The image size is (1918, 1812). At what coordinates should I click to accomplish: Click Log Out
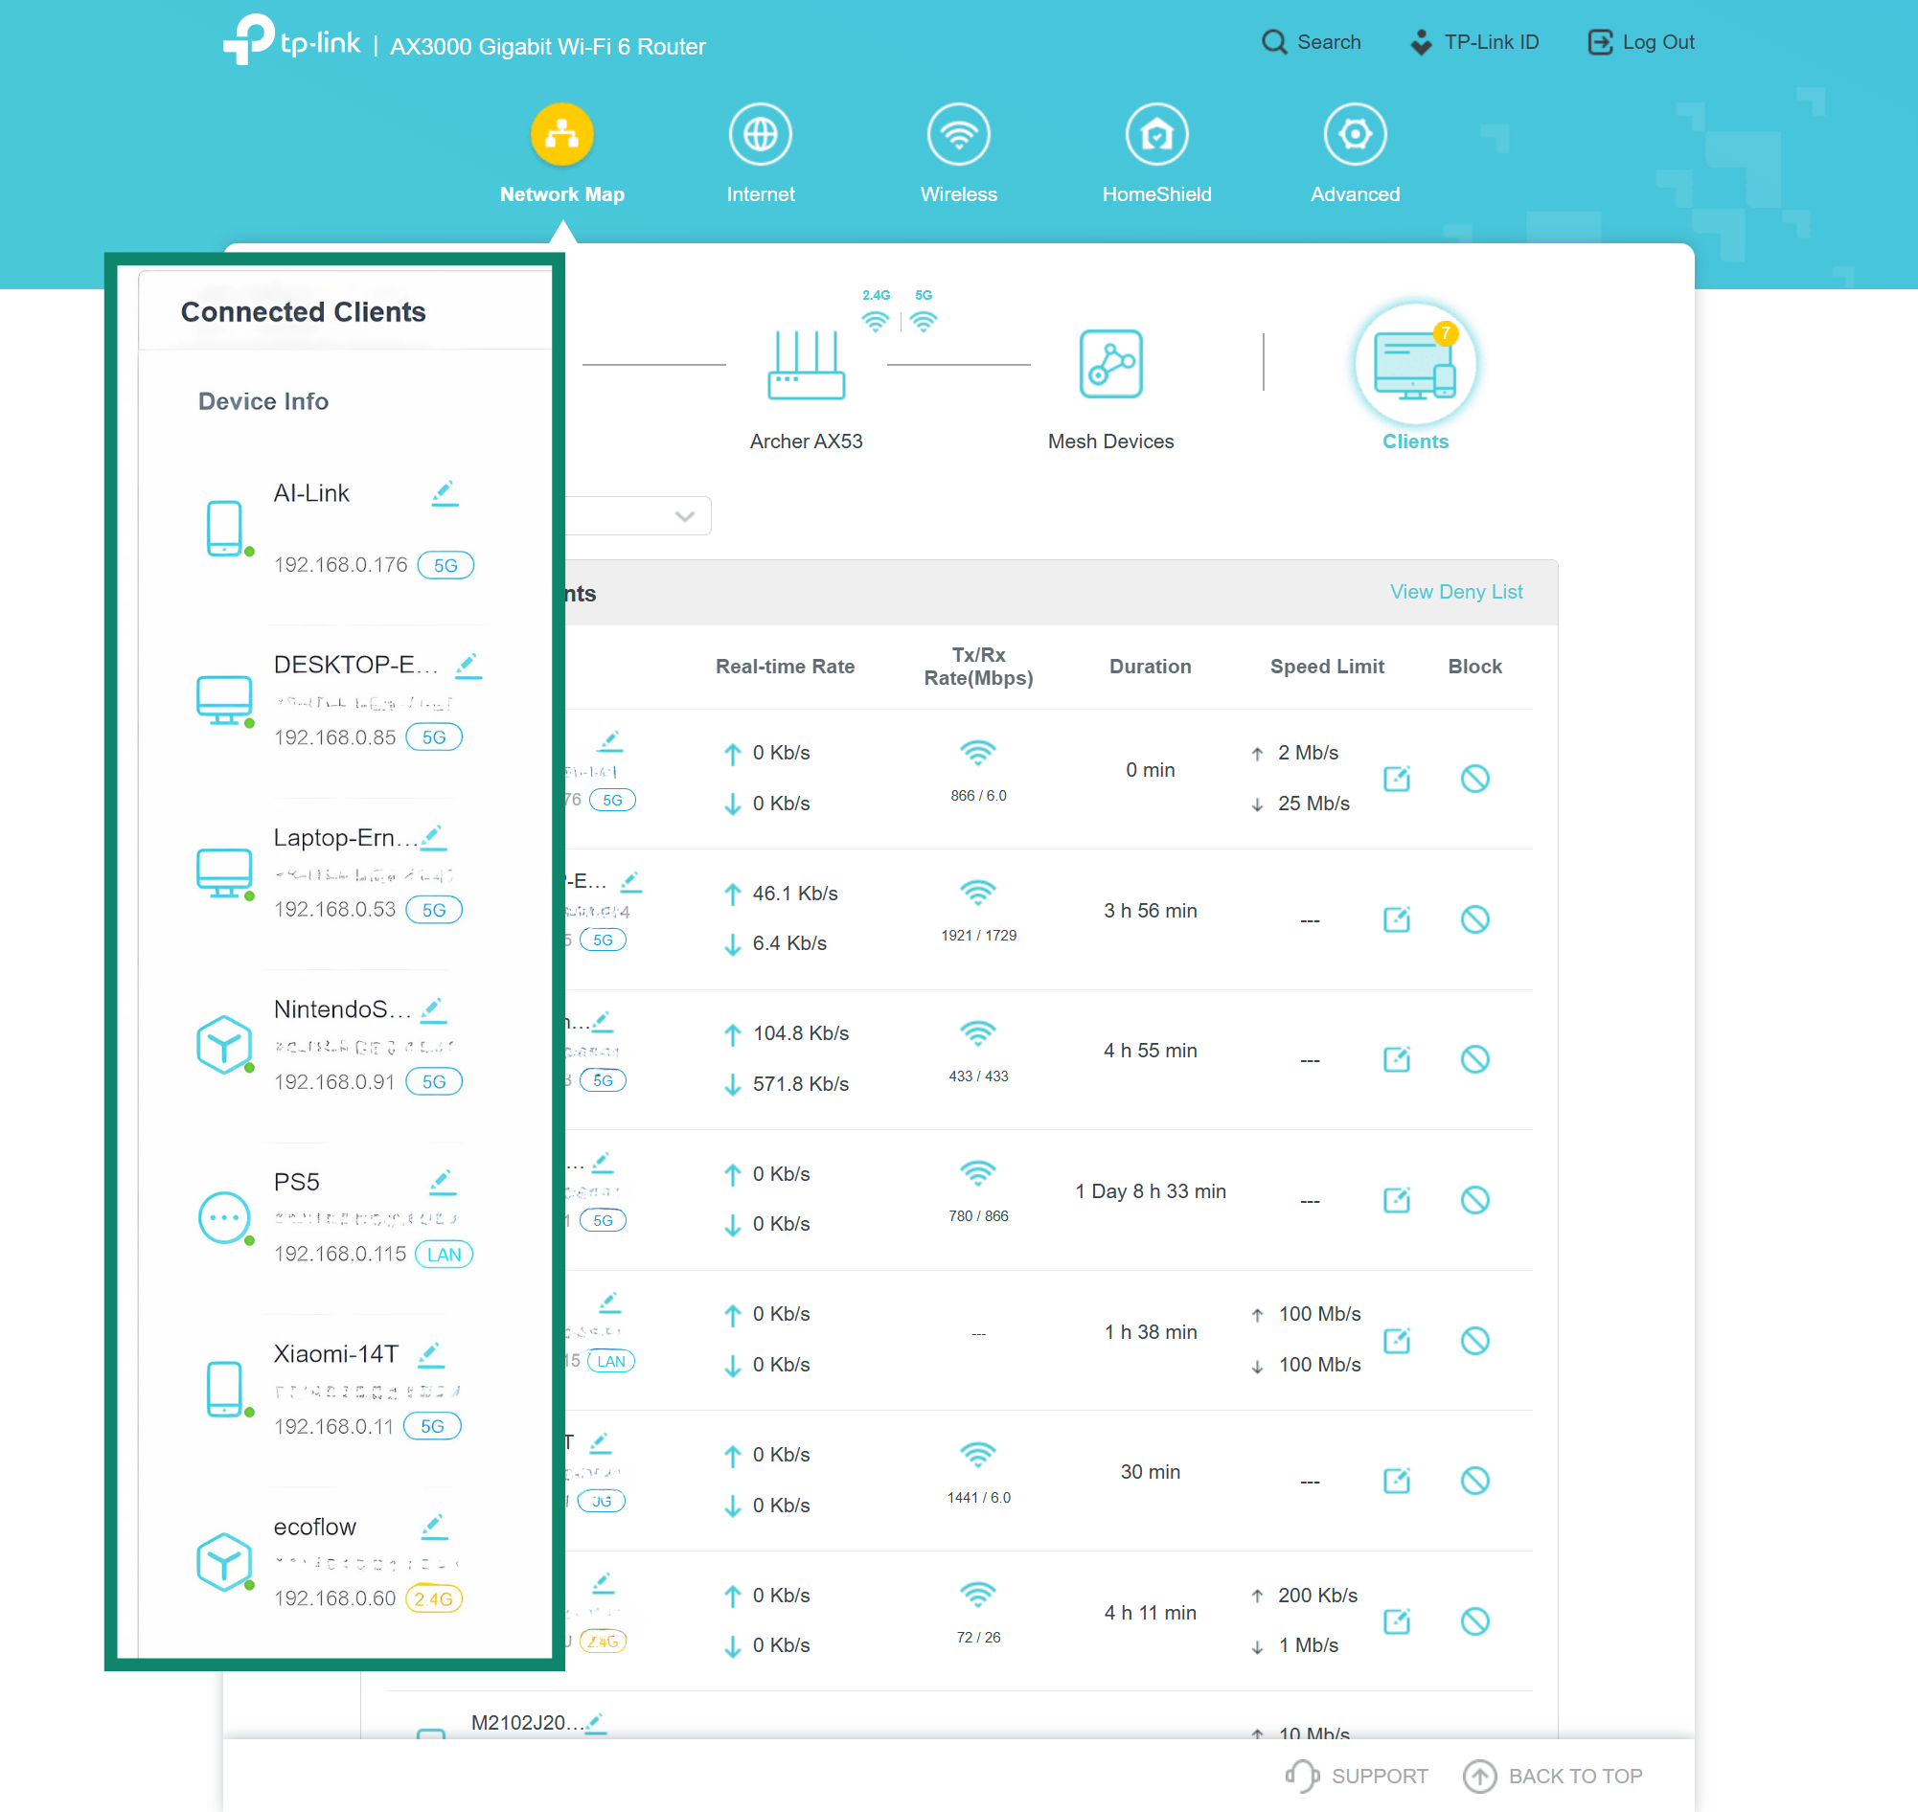pos(1640,41)
